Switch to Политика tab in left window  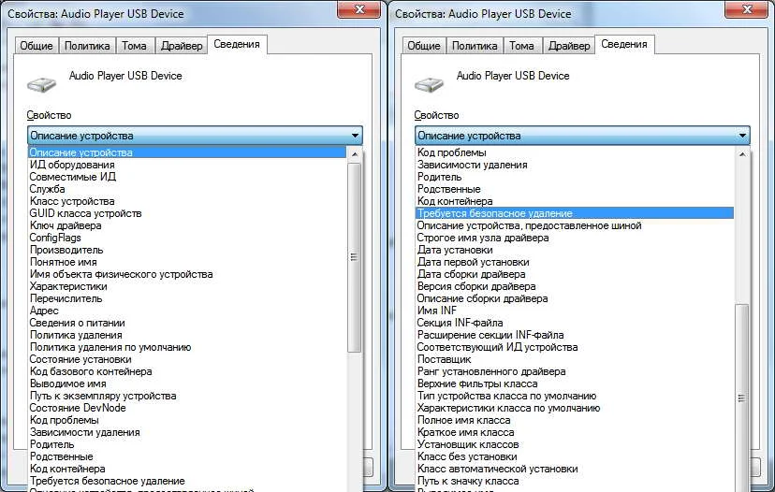[x=87, y=46]
